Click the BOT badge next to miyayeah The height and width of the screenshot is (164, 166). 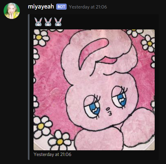[x=61, y=7]
